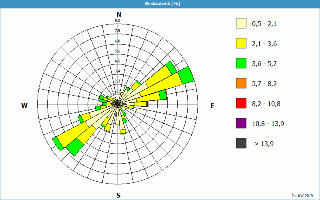Click the 9,0 radial axis label
The width and height of the screenshot is (320, 200).
click(118, 21)
